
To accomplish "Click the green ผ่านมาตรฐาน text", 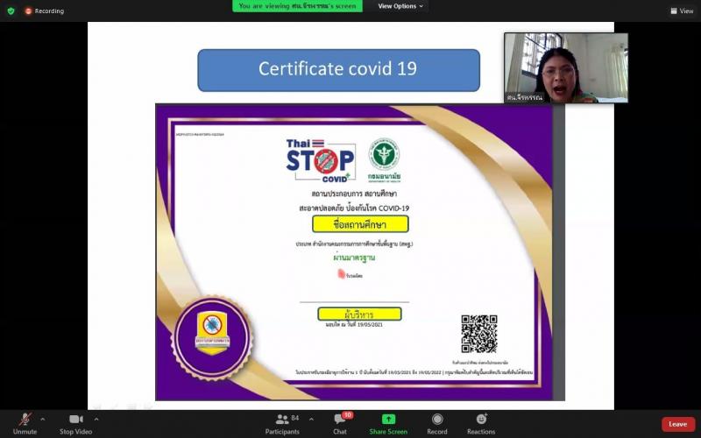I will pos(354,258).
